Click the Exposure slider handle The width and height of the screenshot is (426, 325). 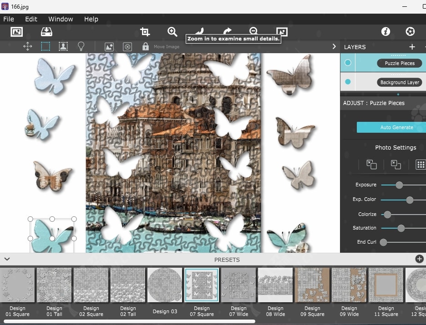[399, 185]
